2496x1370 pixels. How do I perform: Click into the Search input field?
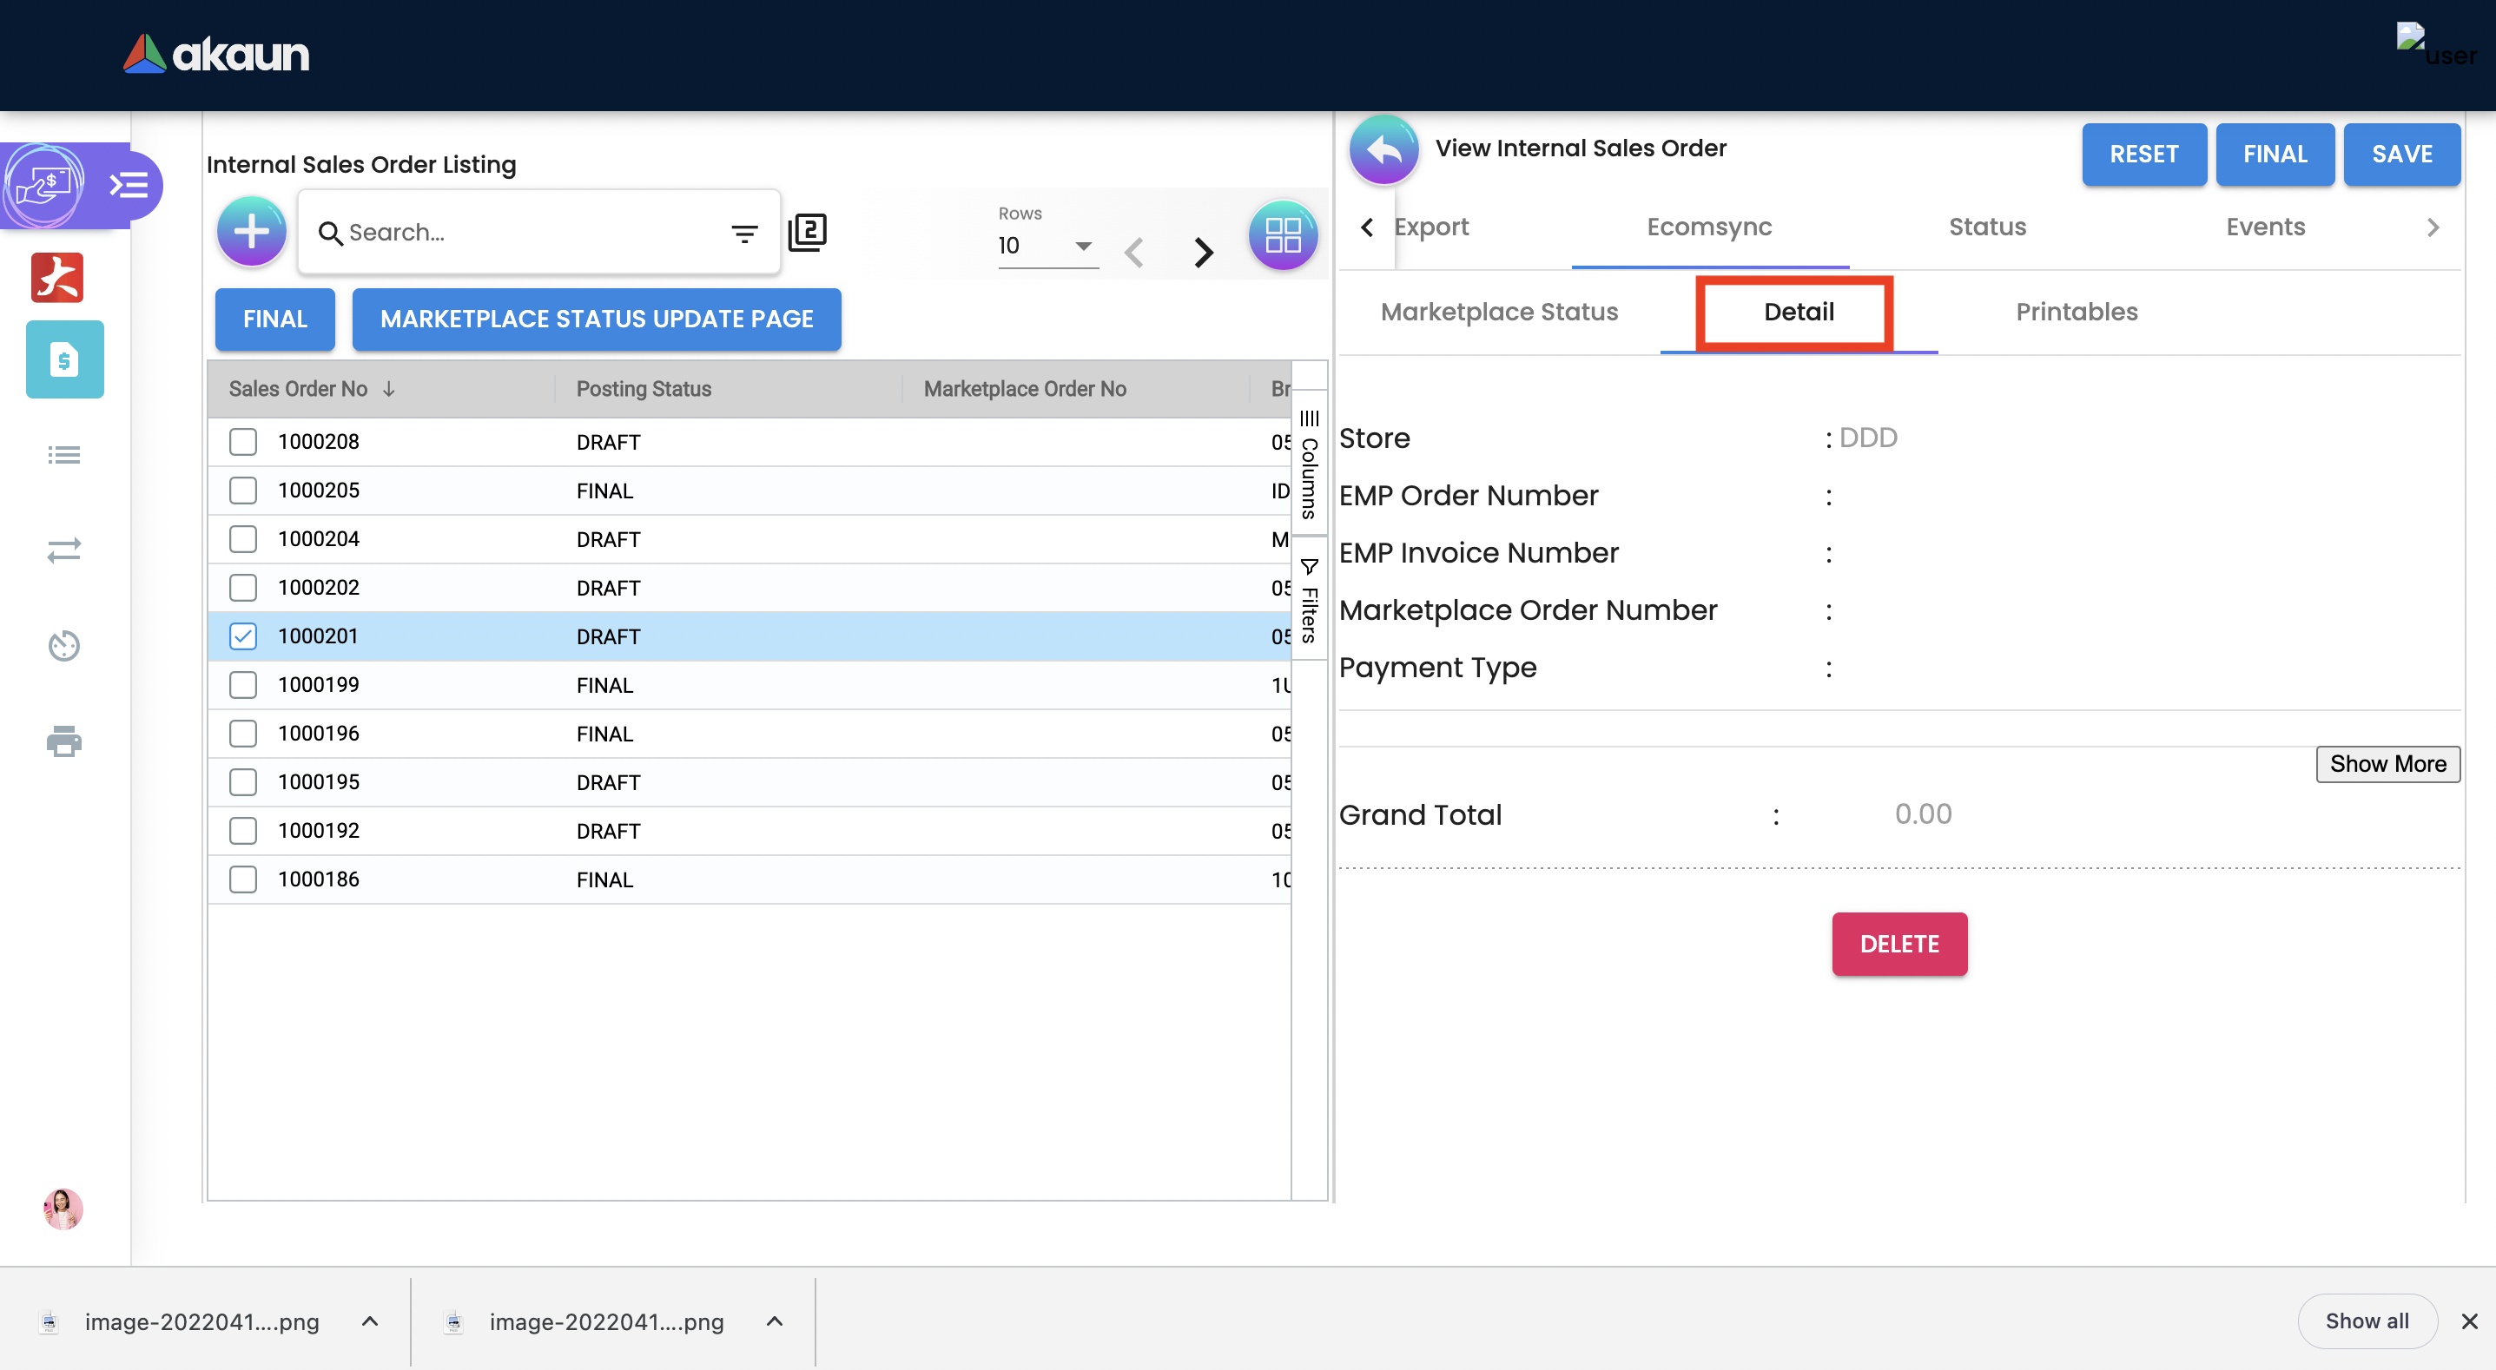(523, 233)
